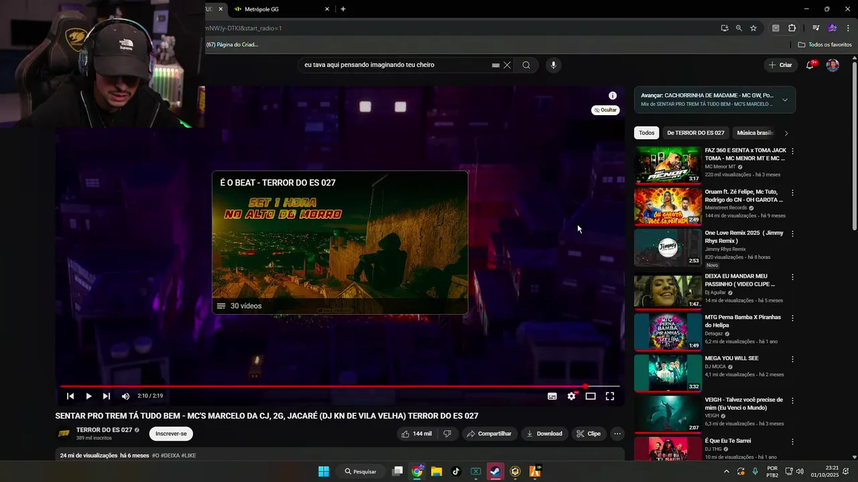Open Steam from the taskbar
This screenshot has width=858, height=482.
[495, 471]
